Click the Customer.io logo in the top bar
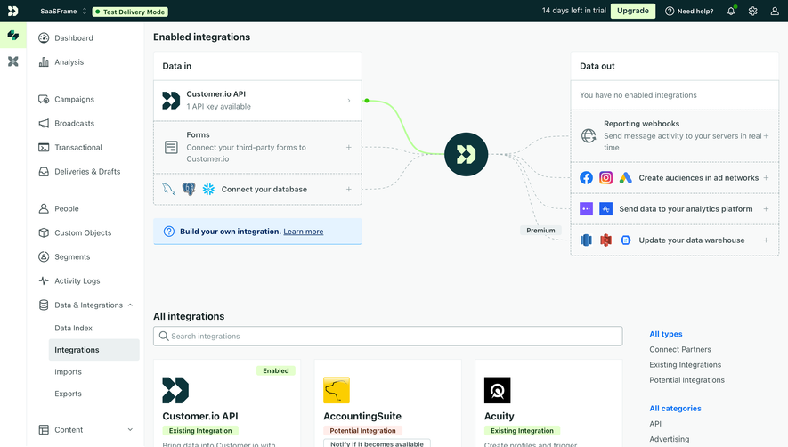788x447 pixels. pos(13,11)
